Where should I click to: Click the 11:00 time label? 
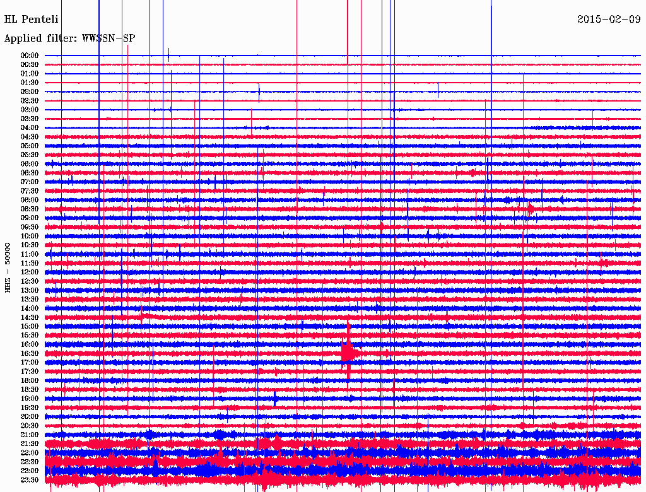[29, 254]
